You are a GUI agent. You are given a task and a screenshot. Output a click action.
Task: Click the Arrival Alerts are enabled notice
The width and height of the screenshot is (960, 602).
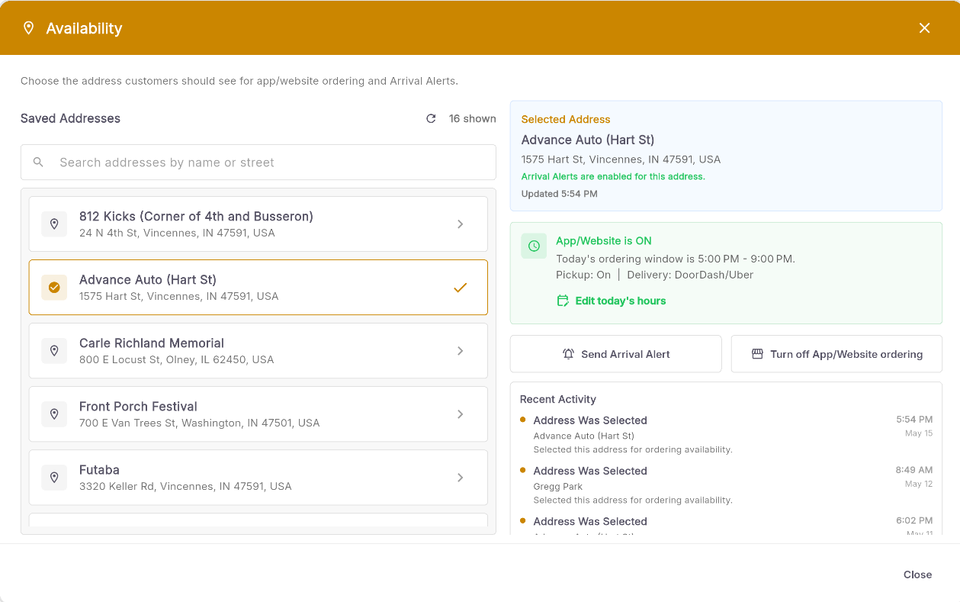(x=613, y=176)
